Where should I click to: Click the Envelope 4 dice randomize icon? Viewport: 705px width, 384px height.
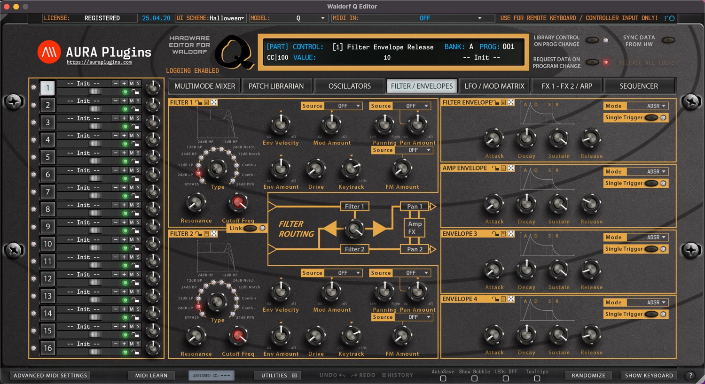pos(511,299)
